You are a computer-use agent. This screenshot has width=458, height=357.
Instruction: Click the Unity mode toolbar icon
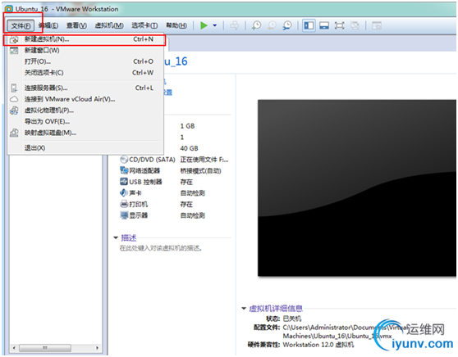[355, 25]
